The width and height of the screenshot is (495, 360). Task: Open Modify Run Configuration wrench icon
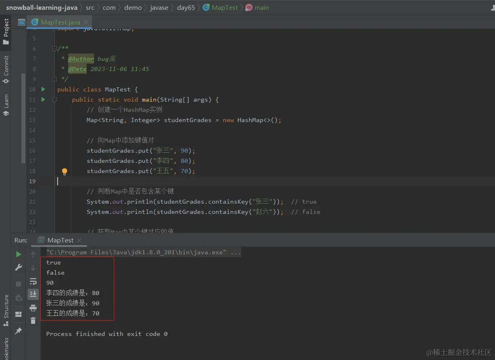pyautogui.click(x=18, y=267)
